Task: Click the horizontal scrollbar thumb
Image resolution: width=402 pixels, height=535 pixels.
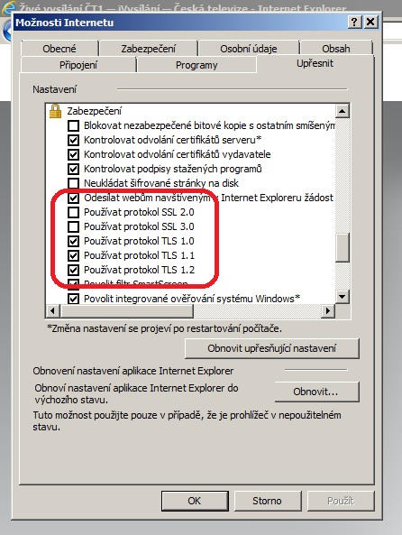Action: coord(127,311)
